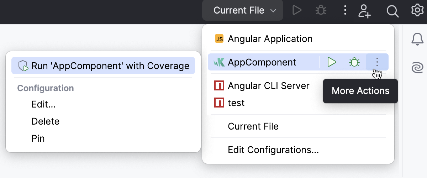Open the Code With Me add-user icon

(364, 11)
